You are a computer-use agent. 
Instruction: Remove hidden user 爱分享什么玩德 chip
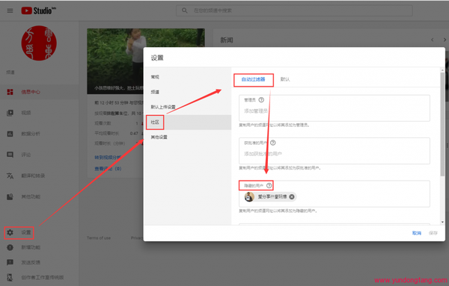click(292, 196)
